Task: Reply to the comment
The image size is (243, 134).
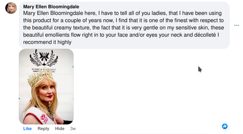Action: tap(43, 129)
